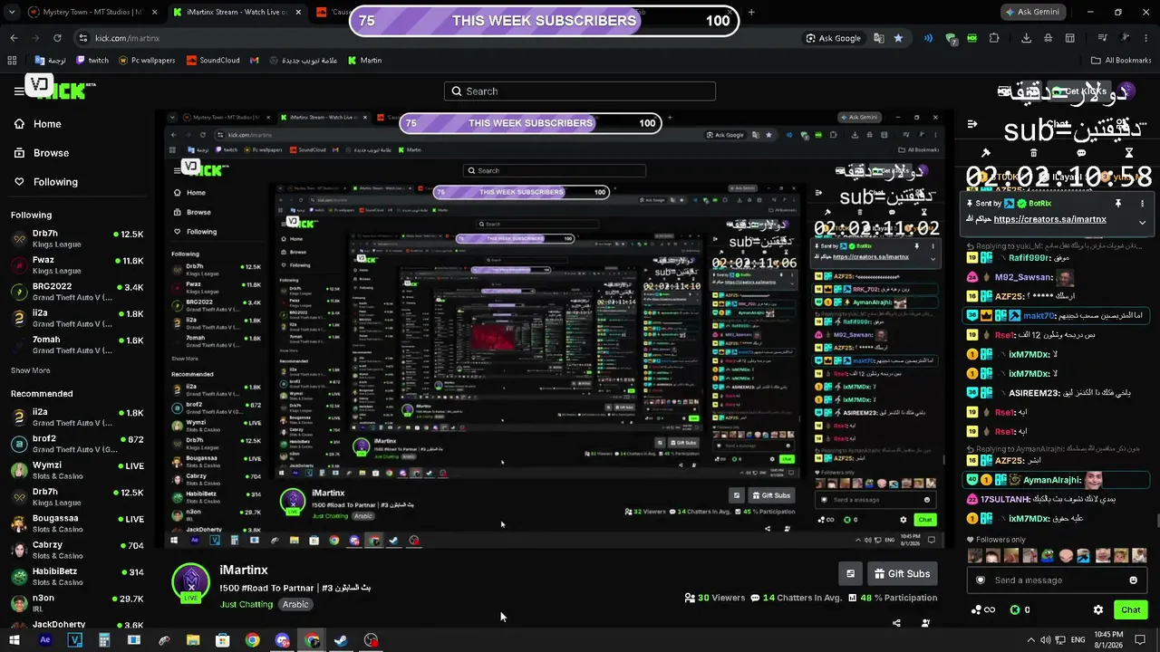Open the Just Chatting category link
Viewport: 1160px width, 652px height.
click(247, 604)
